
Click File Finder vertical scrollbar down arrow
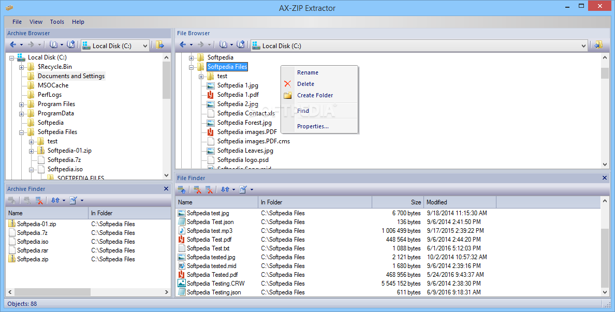(x=605, y=292)
